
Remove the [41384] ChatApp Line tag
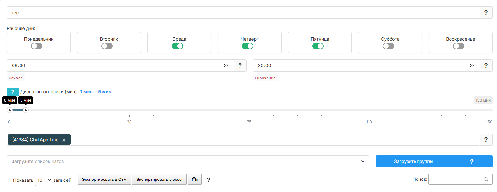click(x=64, y=140)
